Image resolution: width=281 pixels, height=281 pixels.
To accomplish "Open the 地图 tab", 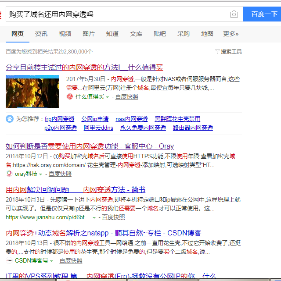I will pos(207,34).
